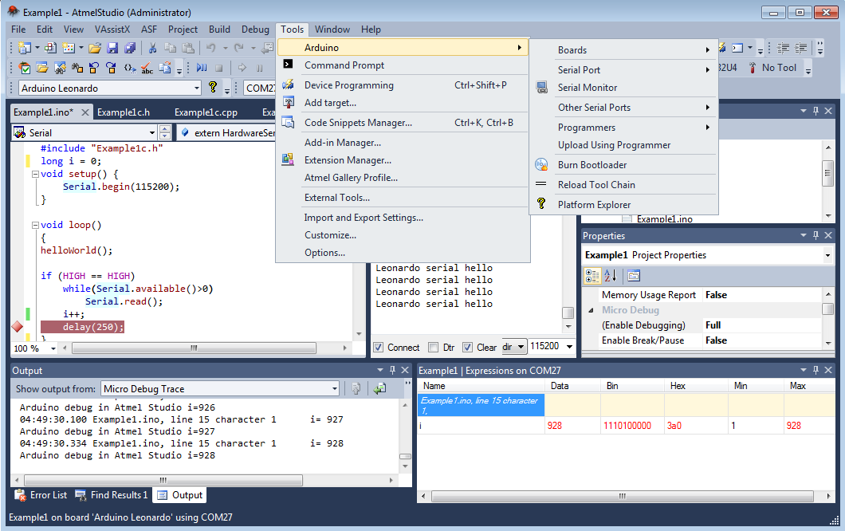
Task: Click the Code Snippets Manager icon
Action: pyautogui.click(x=289, y=122)
